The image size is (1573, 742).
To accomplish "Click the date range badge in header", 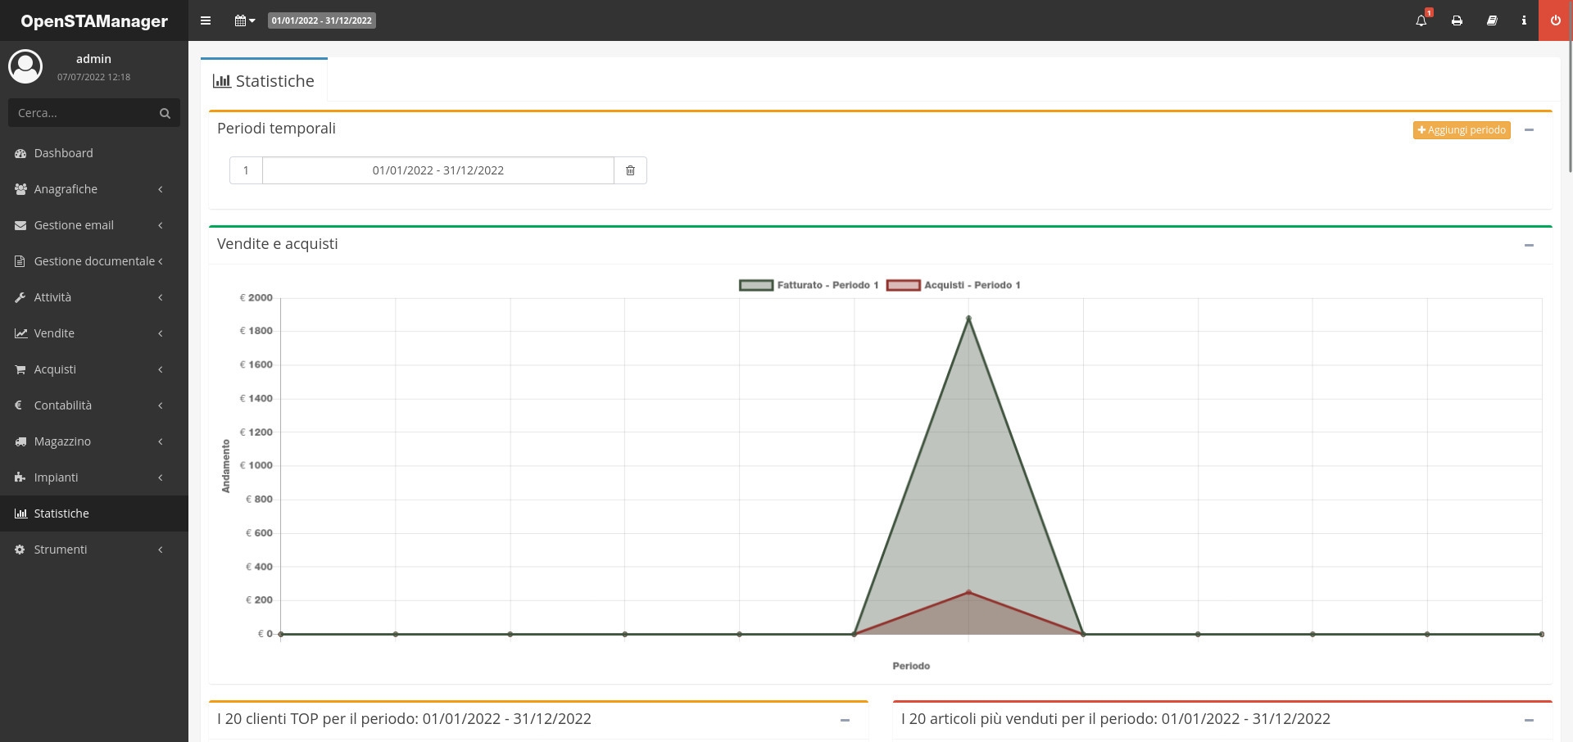I will click(x=322, y=20).
